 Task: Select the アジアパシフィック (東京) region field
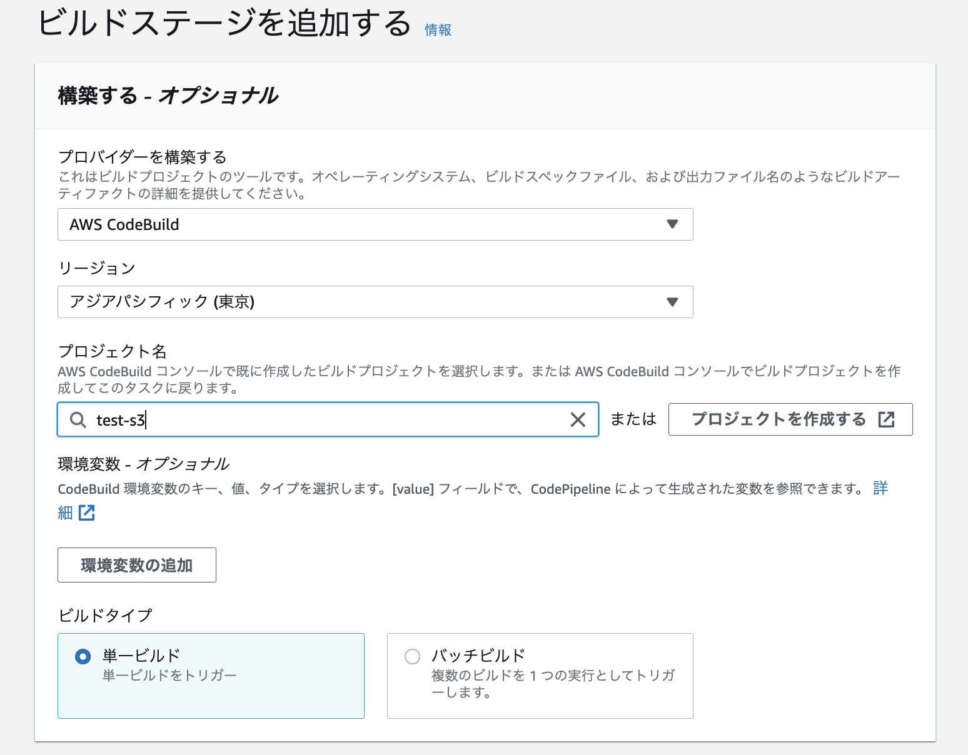click(x=375, y=302)
